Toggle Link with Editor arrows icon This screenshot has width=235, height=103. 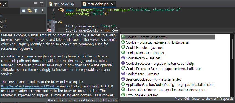coord(30,11)
